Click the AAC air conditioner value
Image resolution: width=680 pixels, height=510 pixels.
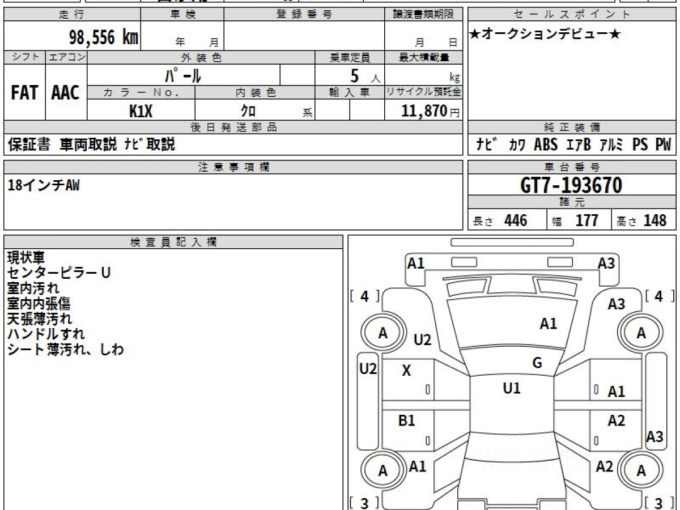(66, 93)
